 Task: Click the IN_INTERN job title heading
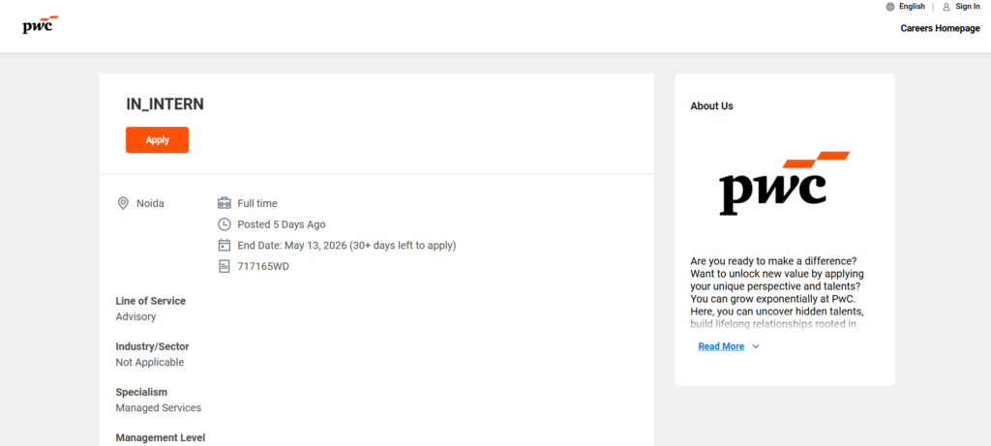[x=165, y=104]
